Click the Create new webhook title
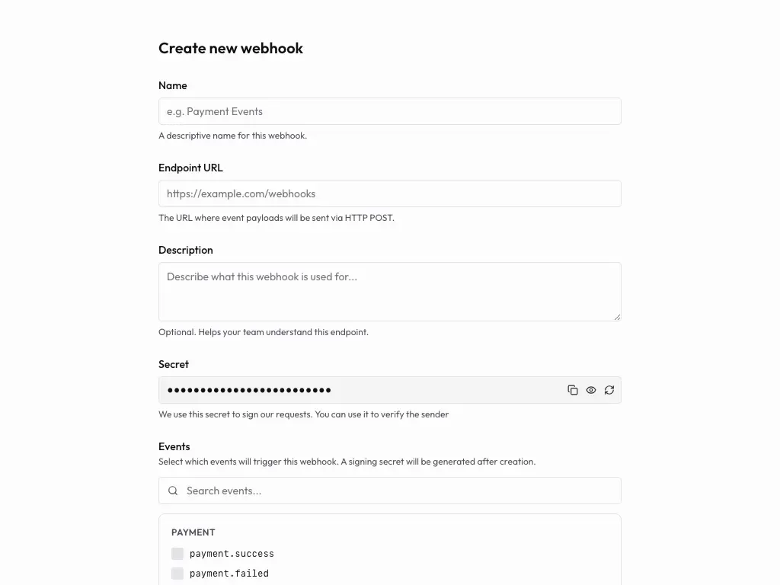This screenshot has width=780, height=585. point(231,48)
